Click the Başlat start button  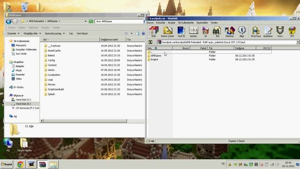click(7, 164)
